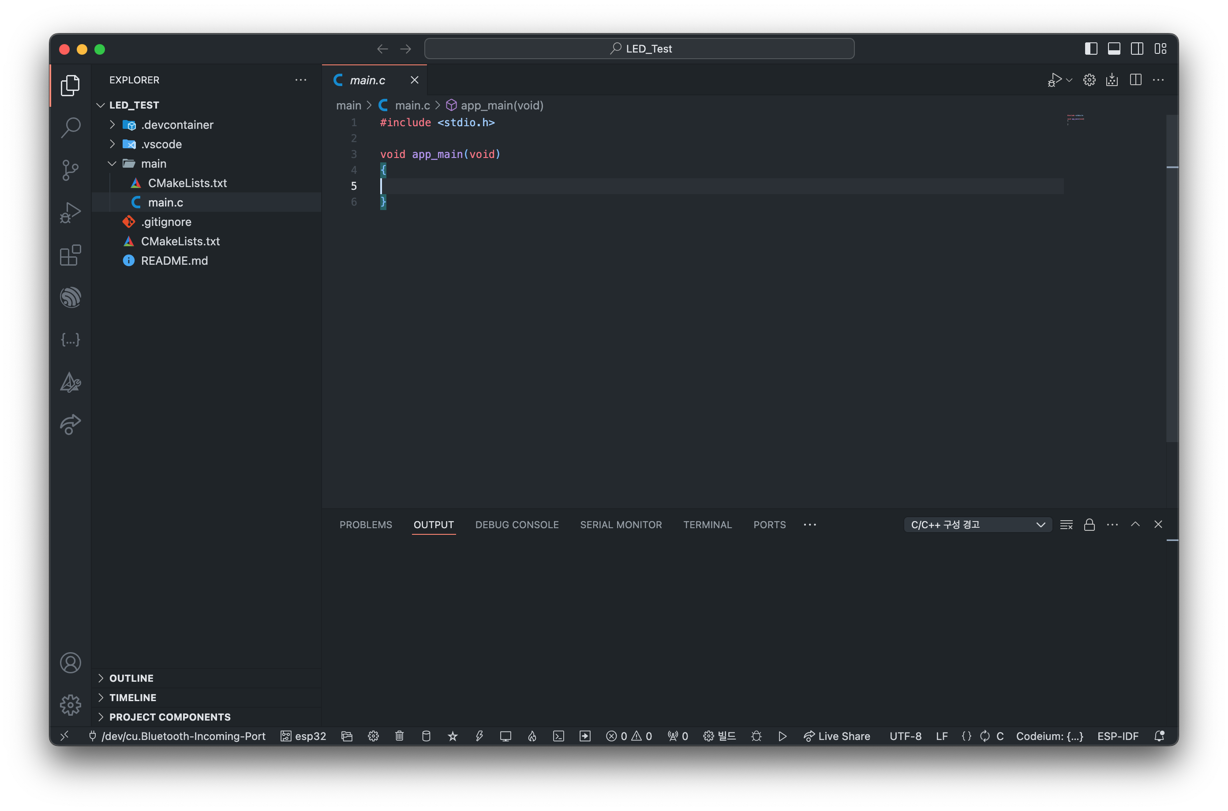Expand the OUTLINE section
The width and height of the screenshot is (1228, 811).
pos(131,678)
